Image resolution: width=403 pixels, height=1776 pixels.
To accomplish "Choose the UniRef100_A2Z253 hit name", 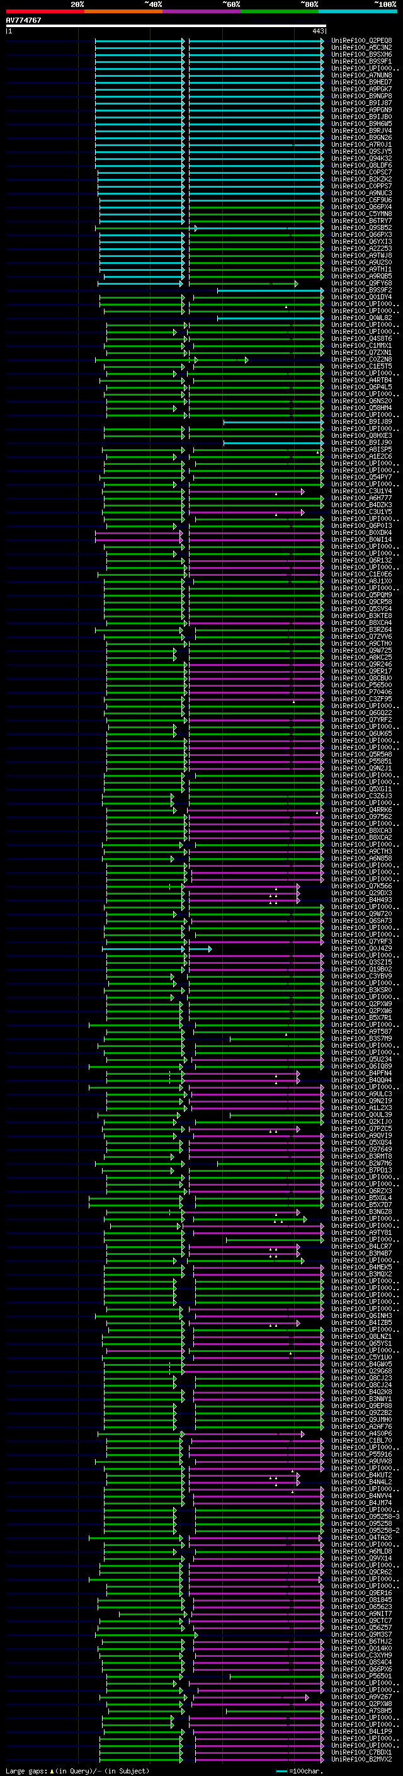I will pos(361,248).
